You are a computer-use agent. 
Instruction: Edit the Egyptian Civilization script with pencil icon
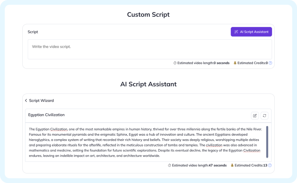click(255, 115)
